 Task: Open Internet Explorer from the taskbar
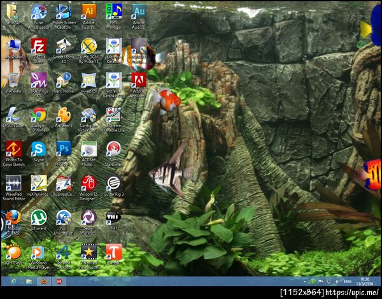[x=13, y=282]
